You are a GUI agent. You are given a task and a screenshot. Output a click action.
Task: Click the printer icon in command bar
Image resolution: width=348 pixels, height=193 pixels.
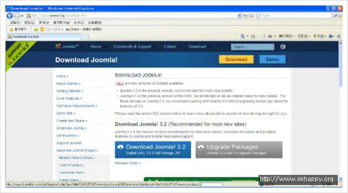click(270, 36)
